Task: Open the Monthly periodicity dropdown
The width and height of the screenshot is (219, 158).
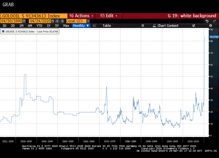Action: click(x=81, y=26)
